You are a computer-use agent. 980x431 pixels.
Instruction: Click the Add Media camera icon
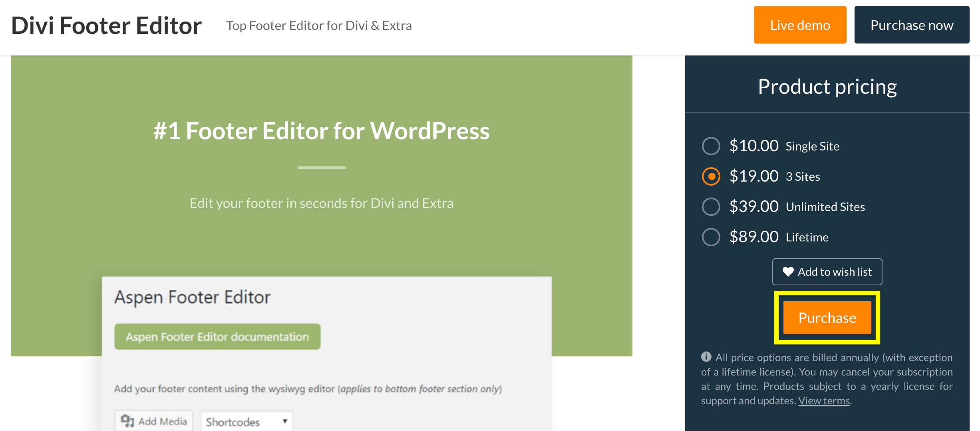coord(127,421)
